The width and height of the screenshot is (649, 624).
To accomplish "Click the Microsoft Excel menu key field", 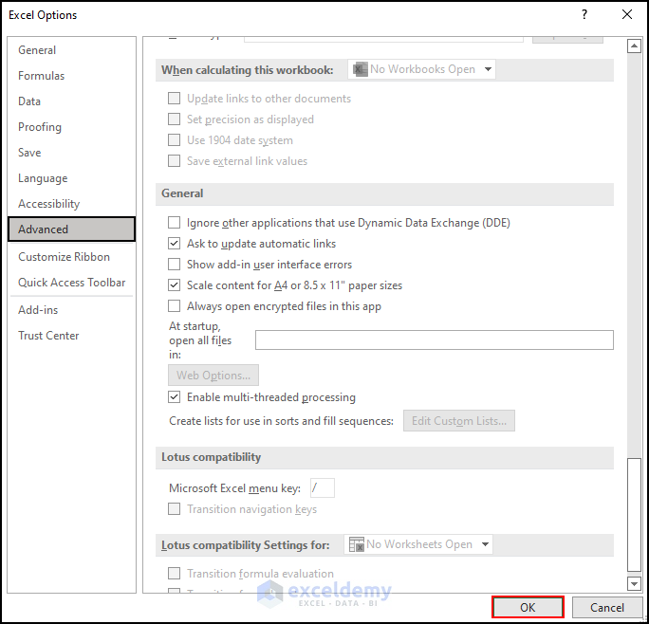I will (323, 488).
